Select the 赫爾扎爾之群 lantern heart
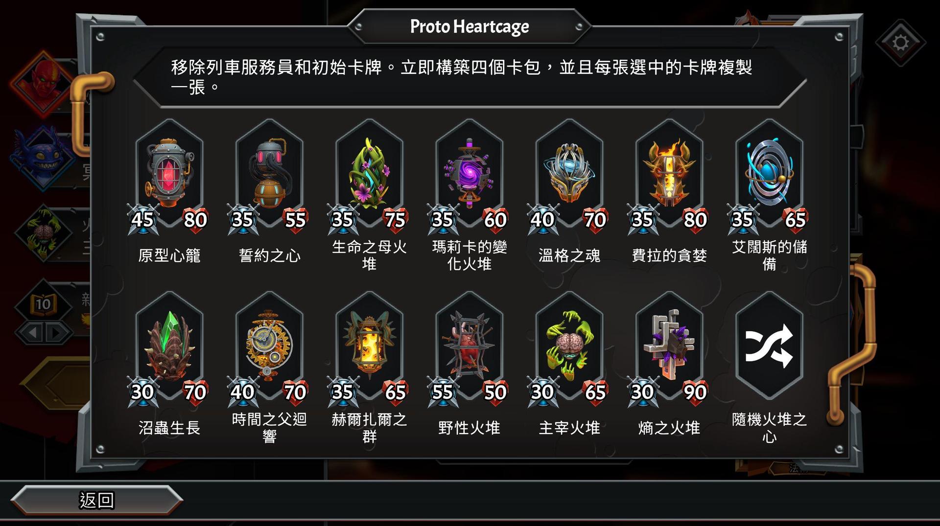Screen dimensions: 940x526 369,346
